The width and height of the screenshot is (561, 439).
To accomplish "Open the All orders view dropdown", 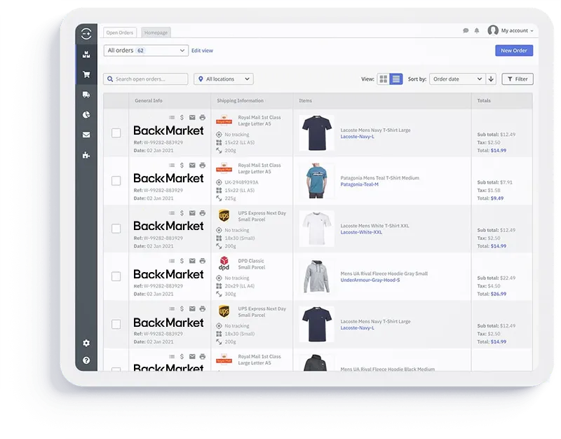I will [x=146, y=50].
